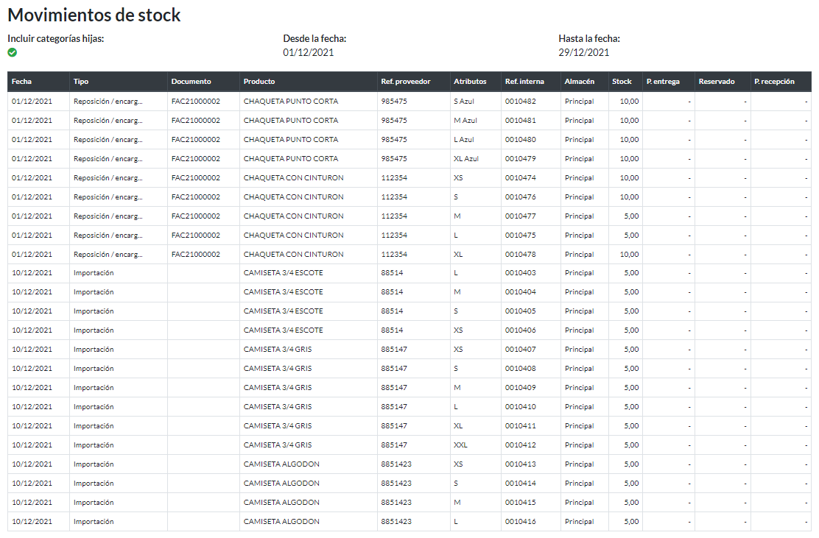Image resolution: width=819 pixels, height=538 pixels.
Task: Select internal reference 0010482
Action: point(516,101)
